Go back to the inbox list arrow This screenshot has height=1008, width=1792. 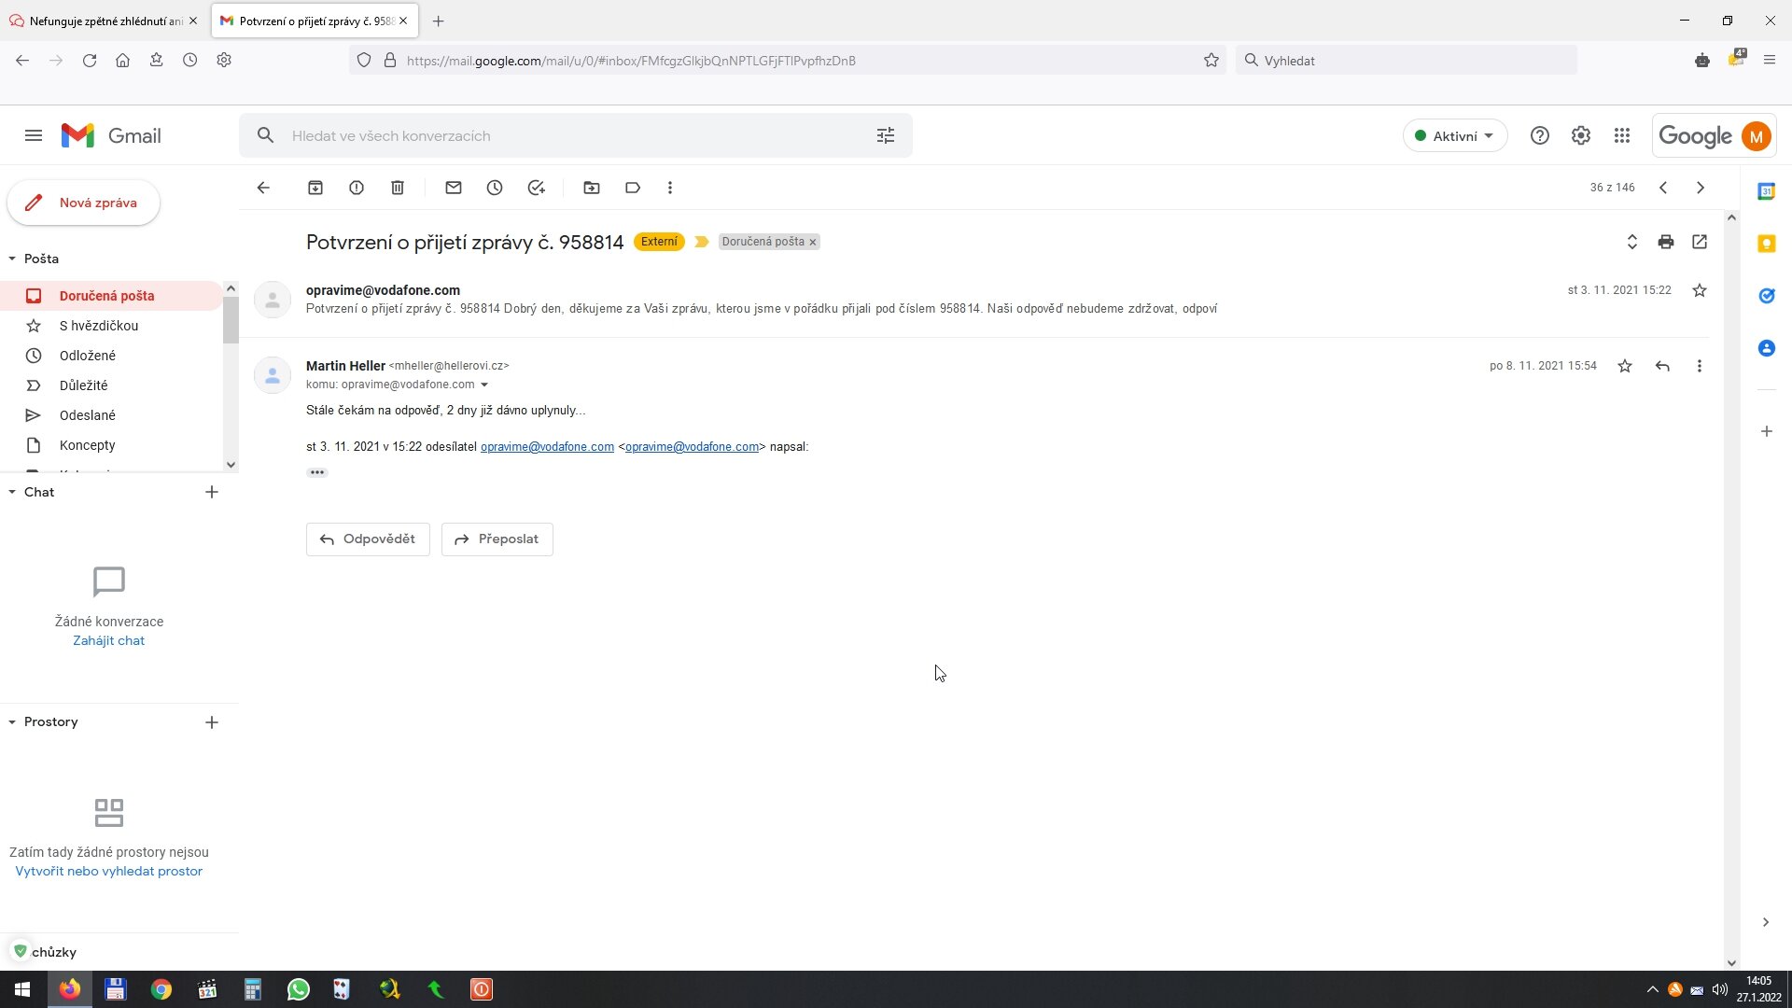point(263,188)
